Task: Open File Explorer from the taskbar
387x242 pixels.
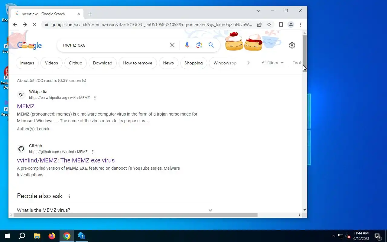Action: 37,236
